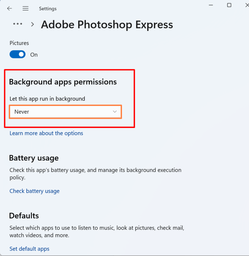Click the Let this app run in background label
The width and height of the screenshot is (249, 256).
point(47,99)
